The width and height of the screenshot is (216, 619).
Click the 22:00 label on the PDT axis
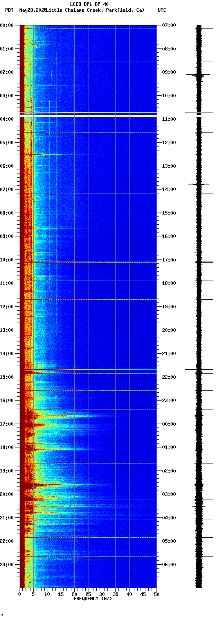point(7,541)
